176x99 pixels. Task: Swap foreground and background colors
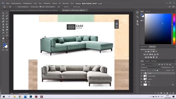coord(7,44)
